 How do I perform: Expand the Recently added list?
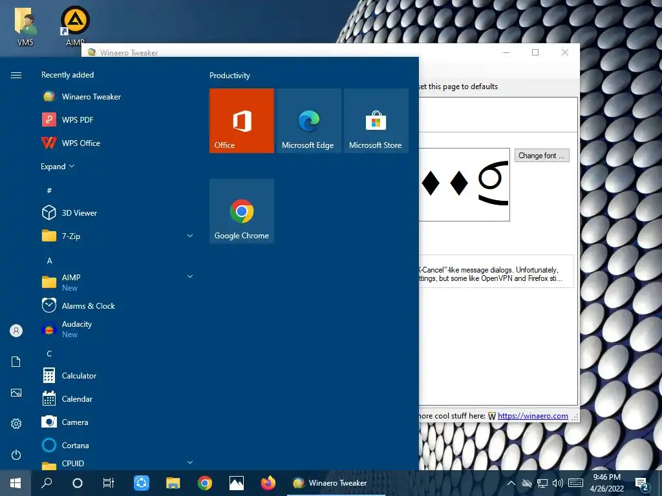(x=58, y=167)
